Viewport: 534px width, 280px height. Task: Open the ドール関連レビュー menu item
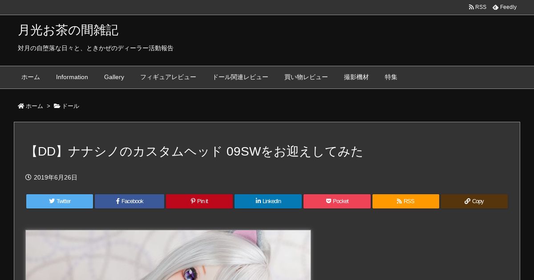(x=240, y=77)
